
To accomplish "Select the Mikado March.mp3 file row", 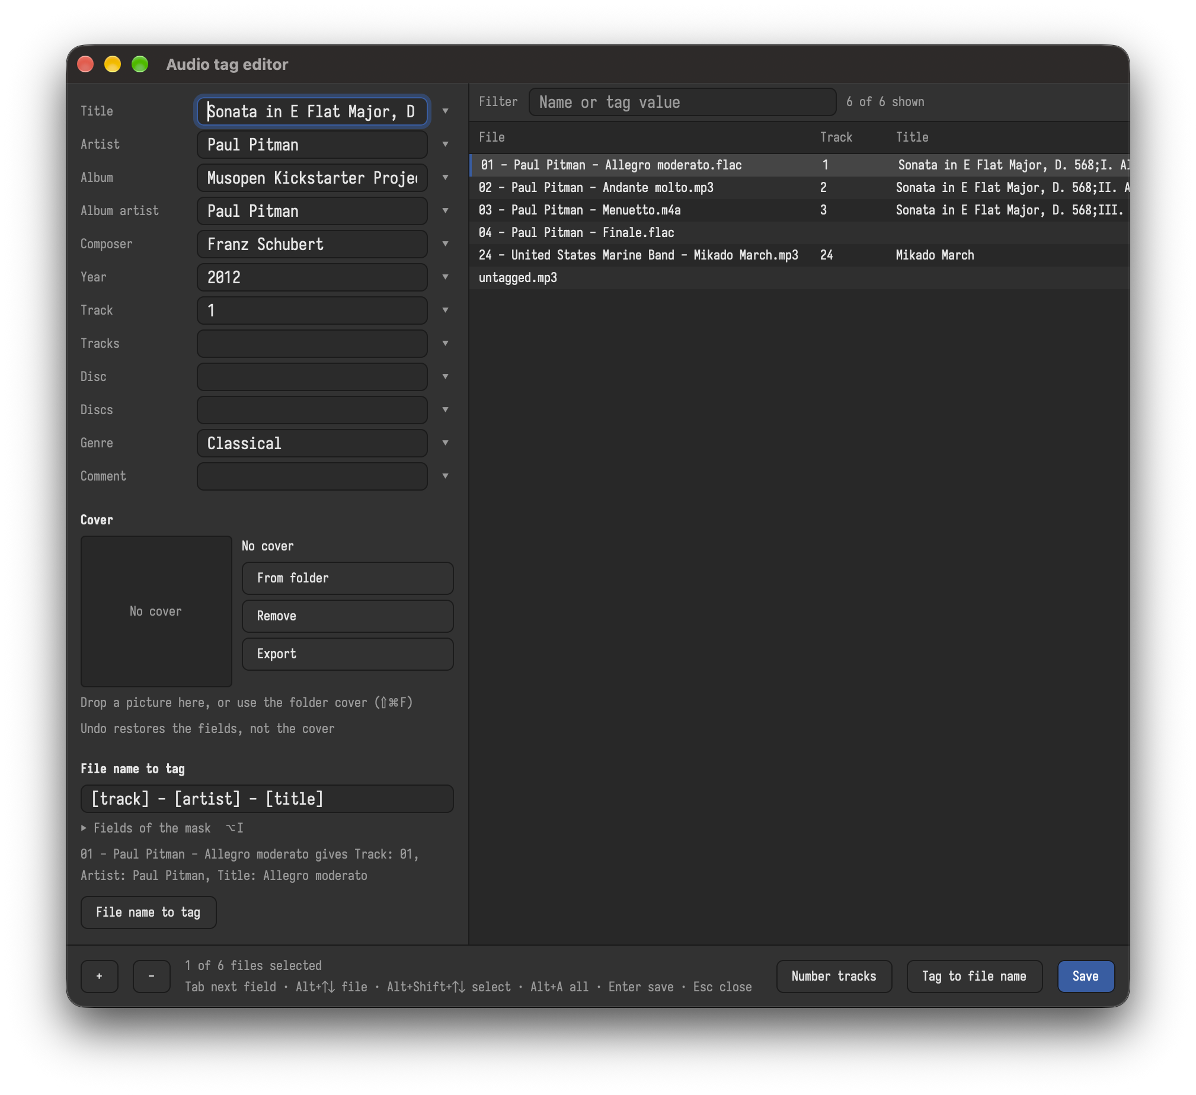I will [800, 255].
